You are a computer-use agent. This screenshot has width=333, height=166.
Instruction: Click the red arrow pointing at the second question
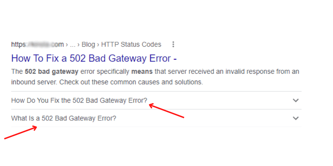(x=21, y=132)
